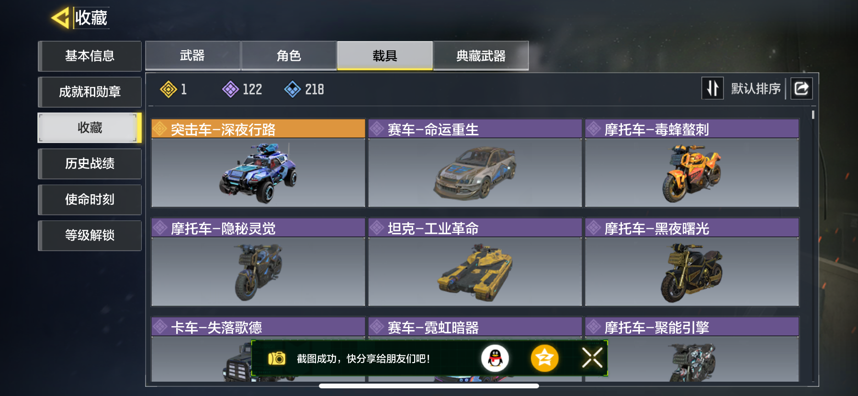Click the legendary orange rarity diamond icon
Viewport: 858px width, 396px height.
[x=169, y=89]
